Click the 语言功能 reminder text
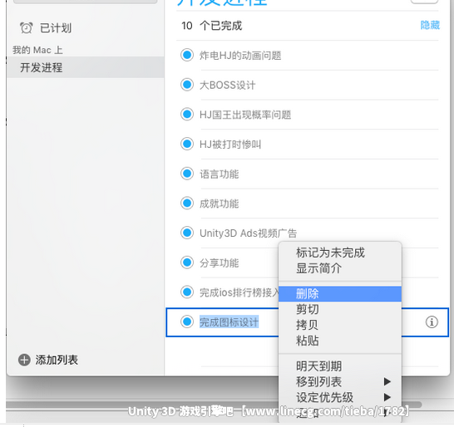This screenshot has height=427, width=454. coord(220,174)
